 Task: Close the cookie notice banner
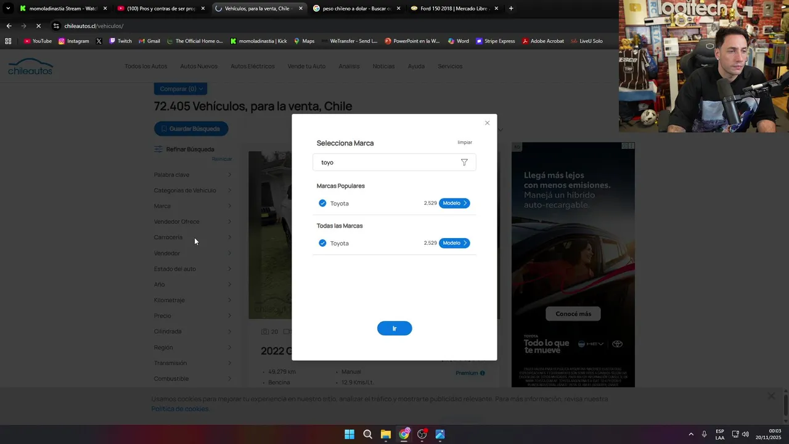[x=771, y=396]
